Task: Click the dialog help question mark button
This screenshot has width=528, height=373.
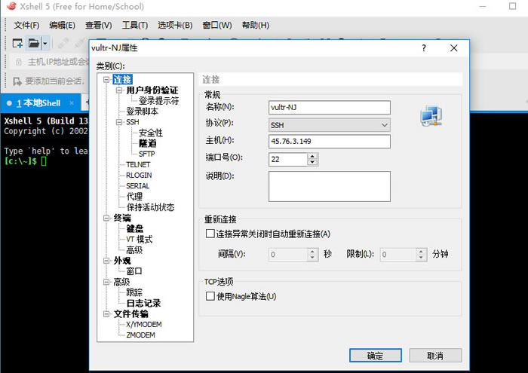Action: pos(424,48)
